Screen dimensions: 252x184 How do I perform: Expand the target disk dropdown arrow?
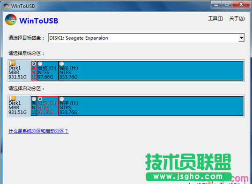tap(241, 38)
